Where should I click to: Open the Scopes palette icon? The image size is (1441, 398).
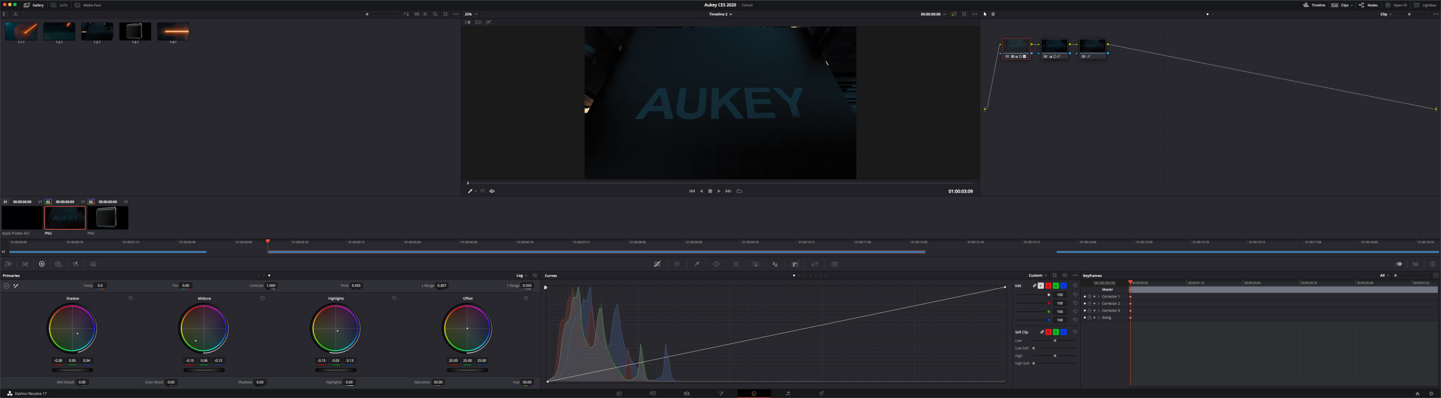pos(1416,265)
